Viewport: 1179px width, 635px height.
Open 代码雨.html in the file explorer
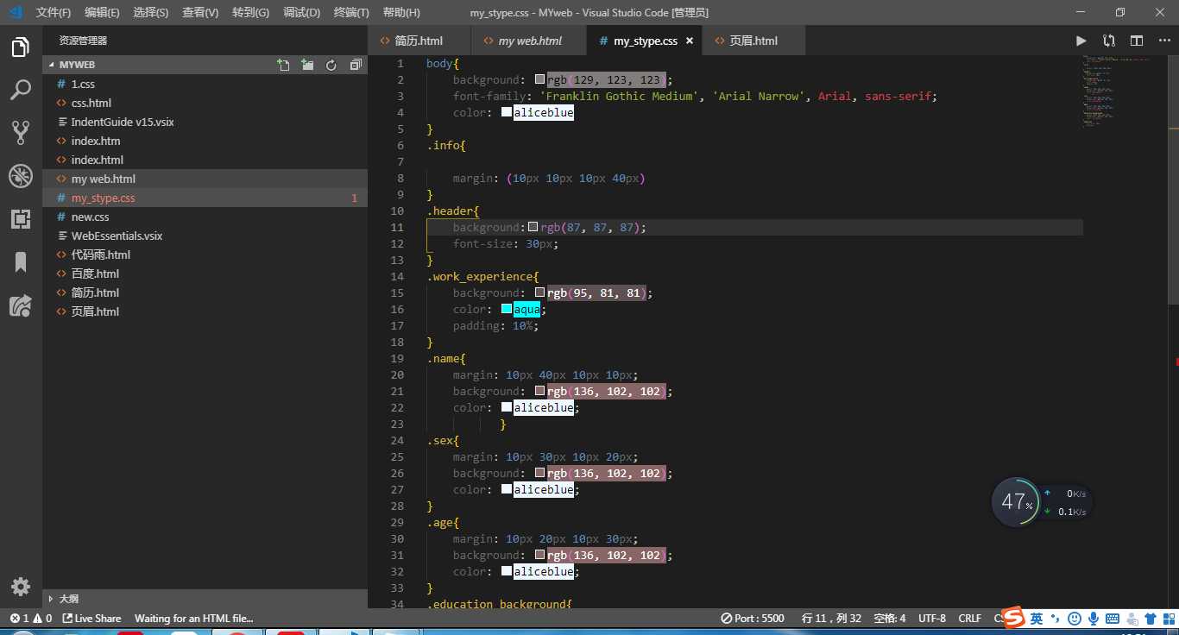pos(100,255)
